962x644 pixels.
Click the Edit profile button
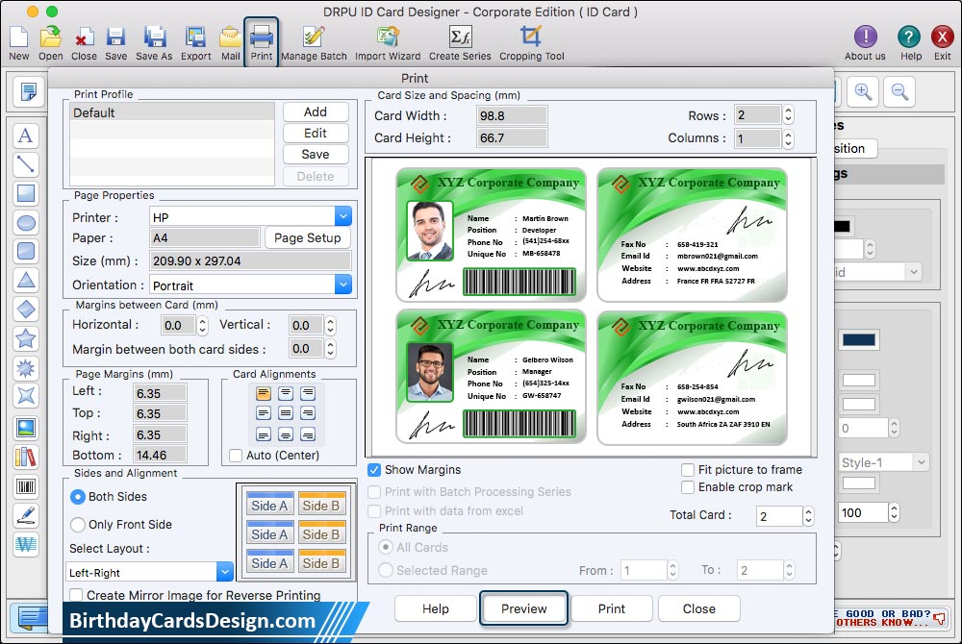coord(316,133)
